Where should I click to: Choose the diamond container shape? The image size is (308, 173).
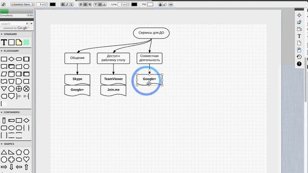26,121
